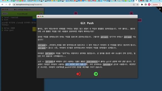Click the home icon in the terminal title bar

[15, 10]
